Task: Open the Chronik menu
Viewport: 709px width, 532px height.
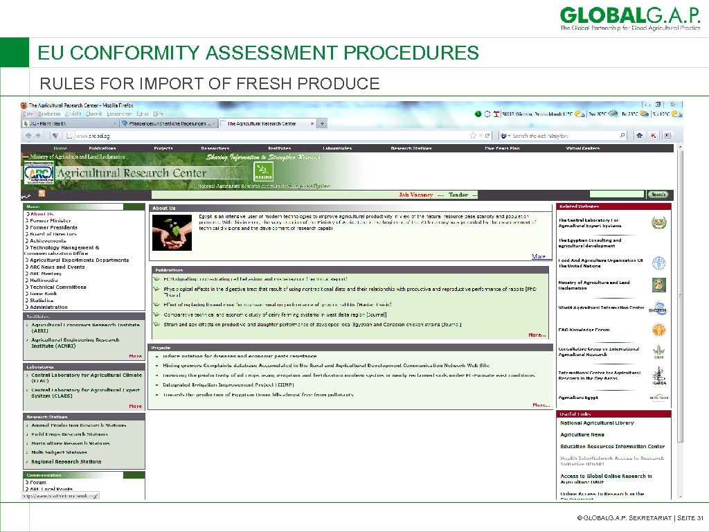Action: coord(94,114)
